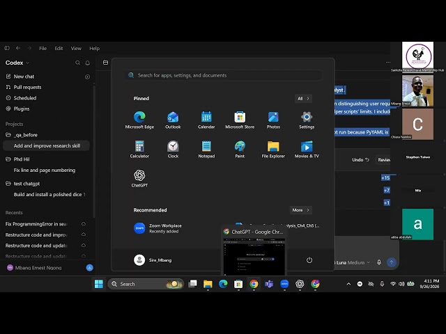Open Sire_Mbang user account menu
The height and width of the screenshot is (334, 446).
[153, 260]
